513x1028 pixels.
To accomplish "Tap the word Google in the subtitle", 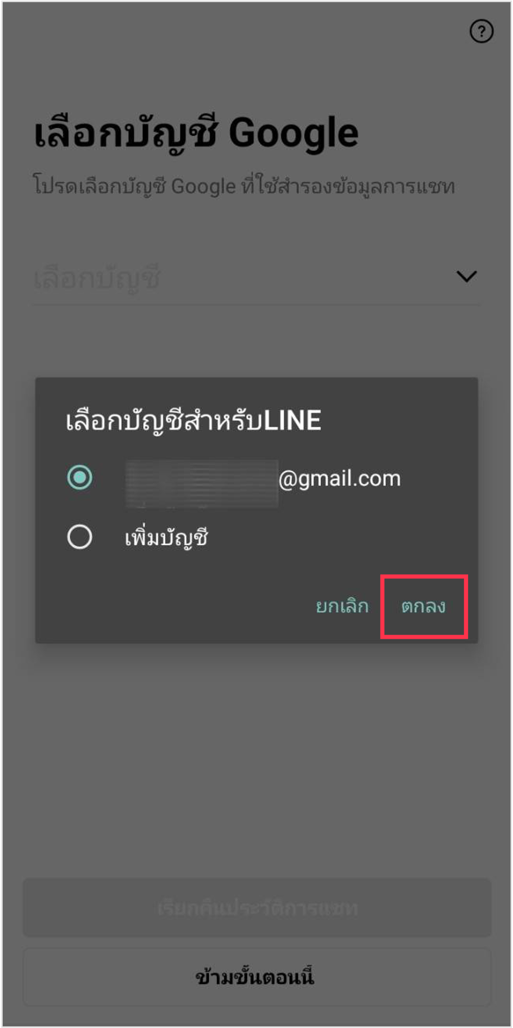I will tap(203, 186).
